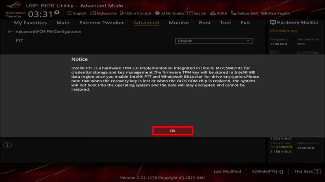Click the 4688 MHz Heavy Cache value
This screenshot has width=325, height=182.
pos(306,148)
